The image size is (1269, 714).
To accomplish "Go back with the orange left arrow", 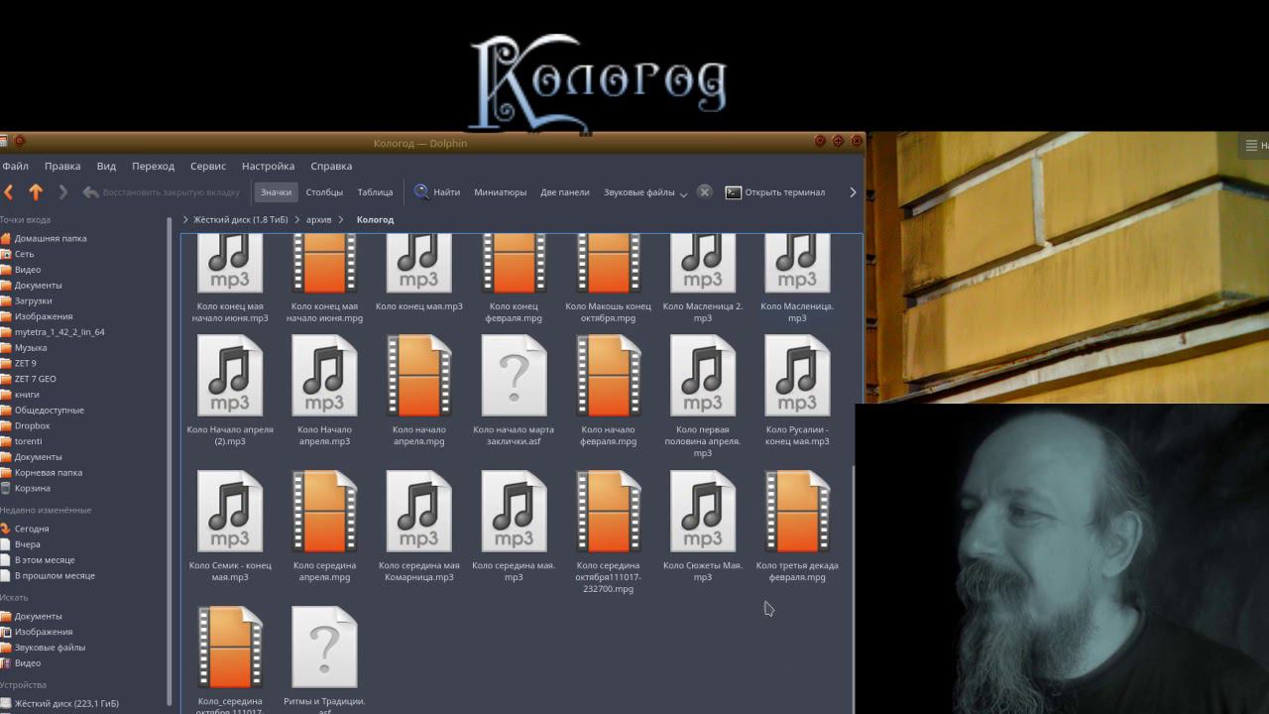I will [9, 192].
